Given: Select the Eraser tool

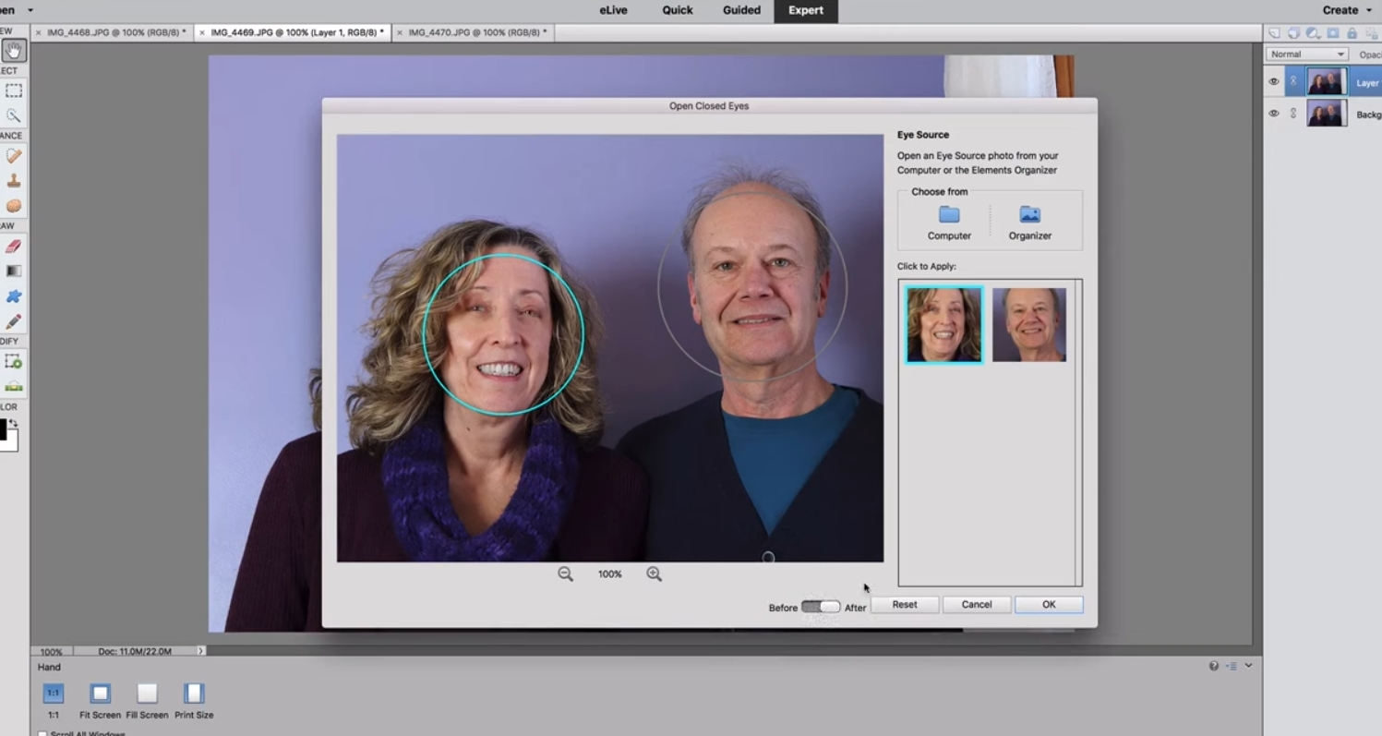Looking at the screenshot, I should [x=14, y=247].
